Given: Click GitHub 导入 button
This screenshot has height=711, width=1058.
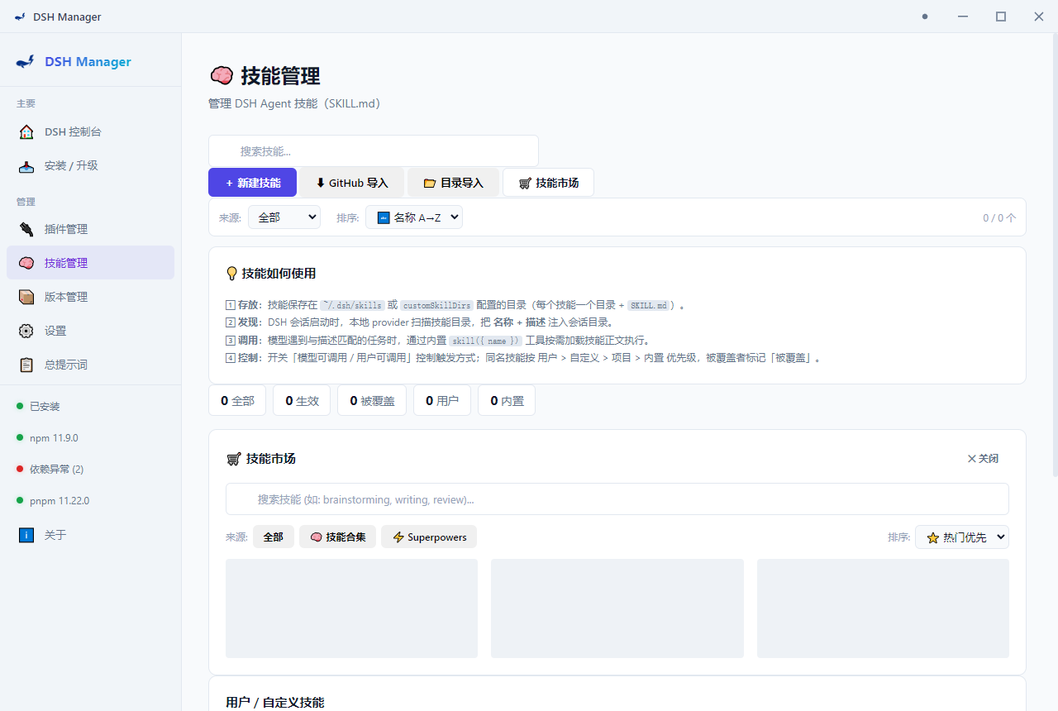Looking at the screenshot, I should tap(352, 183).
